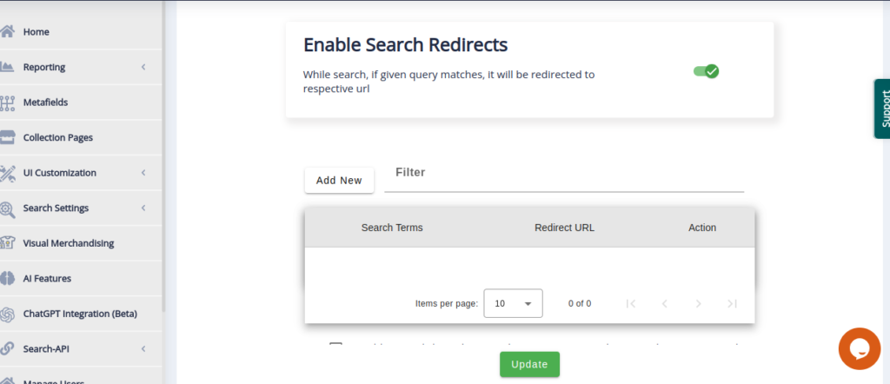Open the Support side tab
The image size is (890, 384).
point(881,109)
